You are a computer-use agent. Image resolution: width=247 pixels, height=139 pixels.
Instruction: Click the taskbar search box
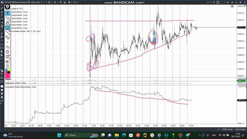(81, 135)
